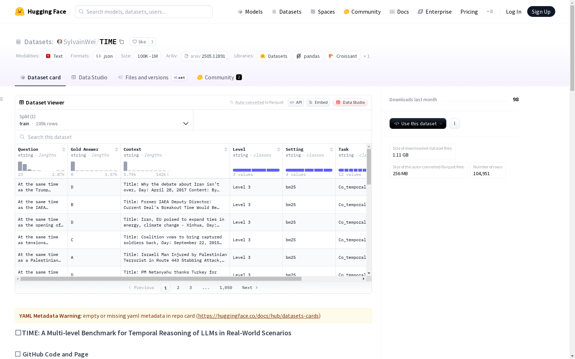
Task: Open Files and versions tab
Action: point(152,78)
